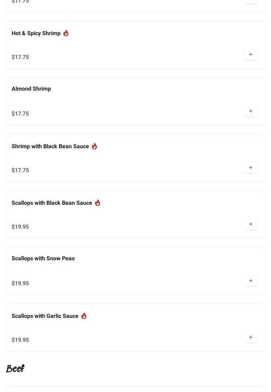Click spicy icon next to Scallops with Black Bean Sauce
The width and height of the screenshot is (271, 392).
pyautogui.click(x=97, y=203)
